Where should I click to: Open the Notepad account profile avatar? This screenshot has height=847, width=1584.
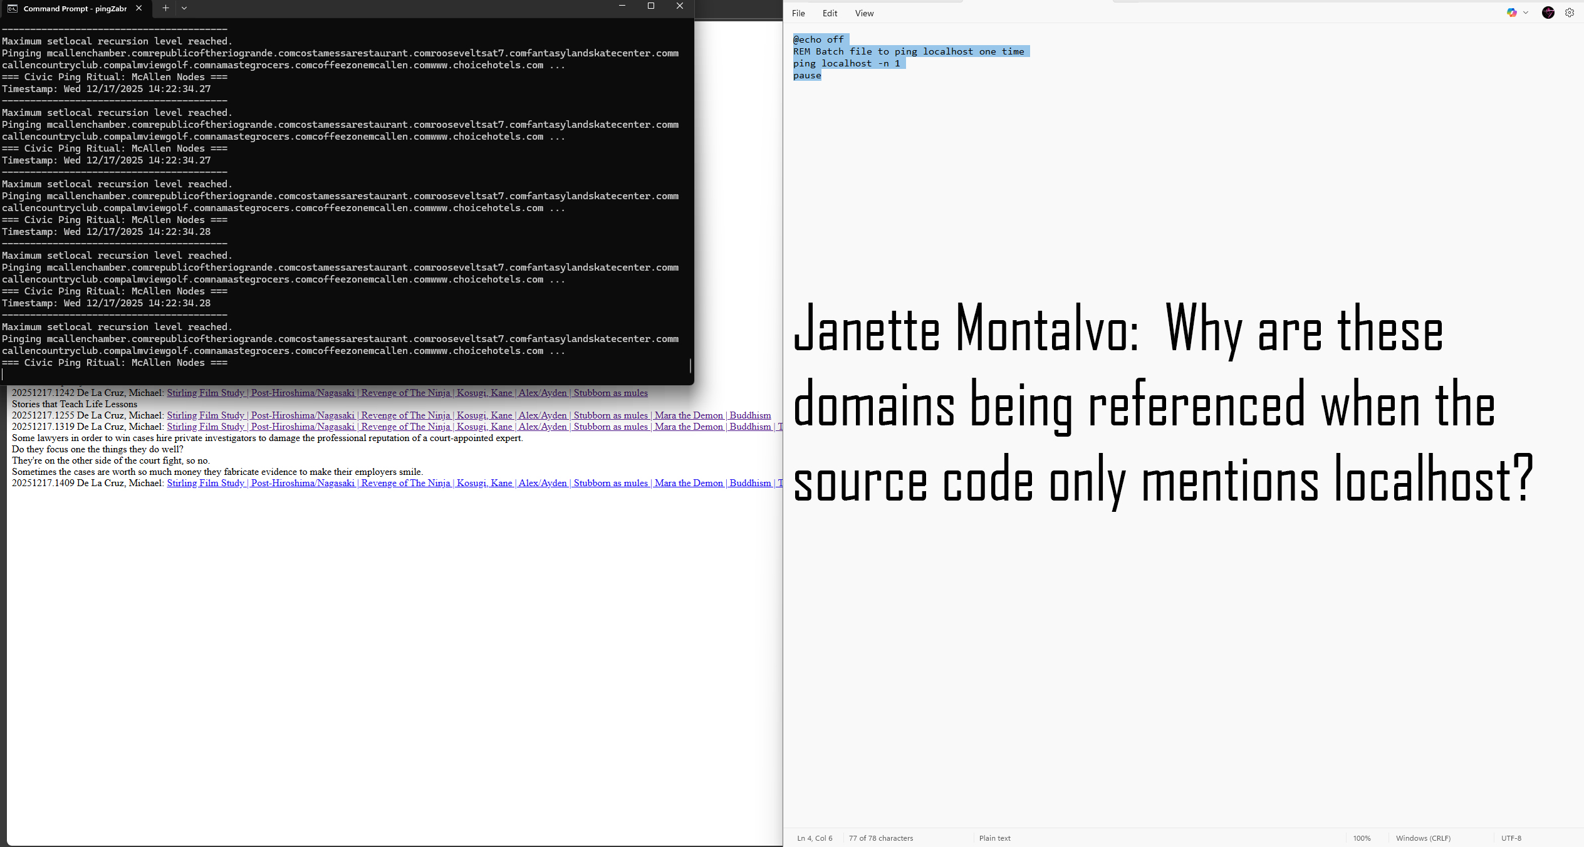click(x=1548, y=13)
